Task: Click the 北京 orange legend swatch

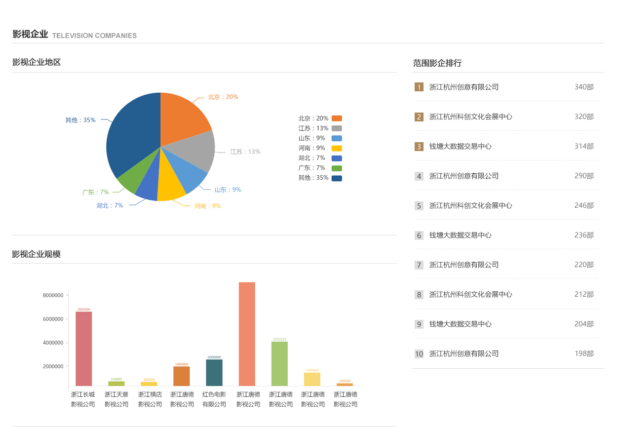Action: 337,118
